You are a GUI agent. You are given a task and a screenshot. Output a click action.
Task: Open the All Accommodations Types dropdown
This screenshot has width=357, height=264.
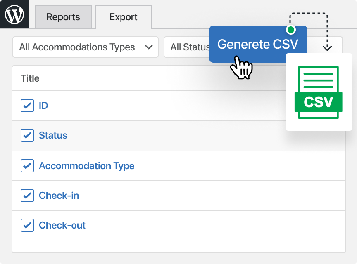[86, 47]
